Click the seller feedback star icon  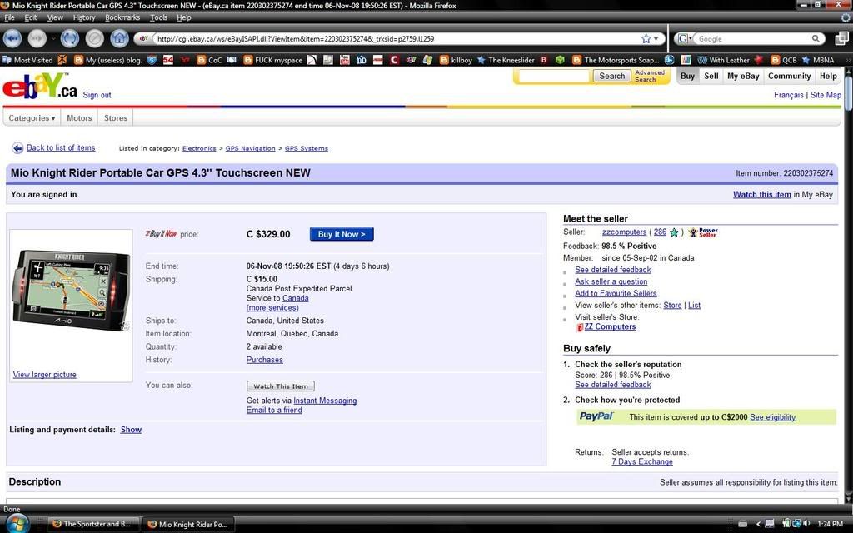coord(674,232)
